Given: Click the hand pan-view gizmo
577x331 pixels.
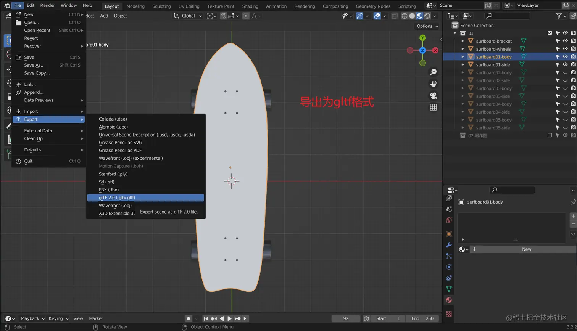Looking at the screenshot, I should (434, 84).
